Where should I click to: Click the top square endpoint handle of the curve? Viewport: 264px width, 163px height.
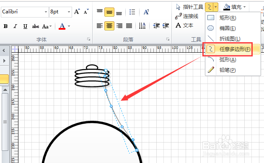[106, 70]
